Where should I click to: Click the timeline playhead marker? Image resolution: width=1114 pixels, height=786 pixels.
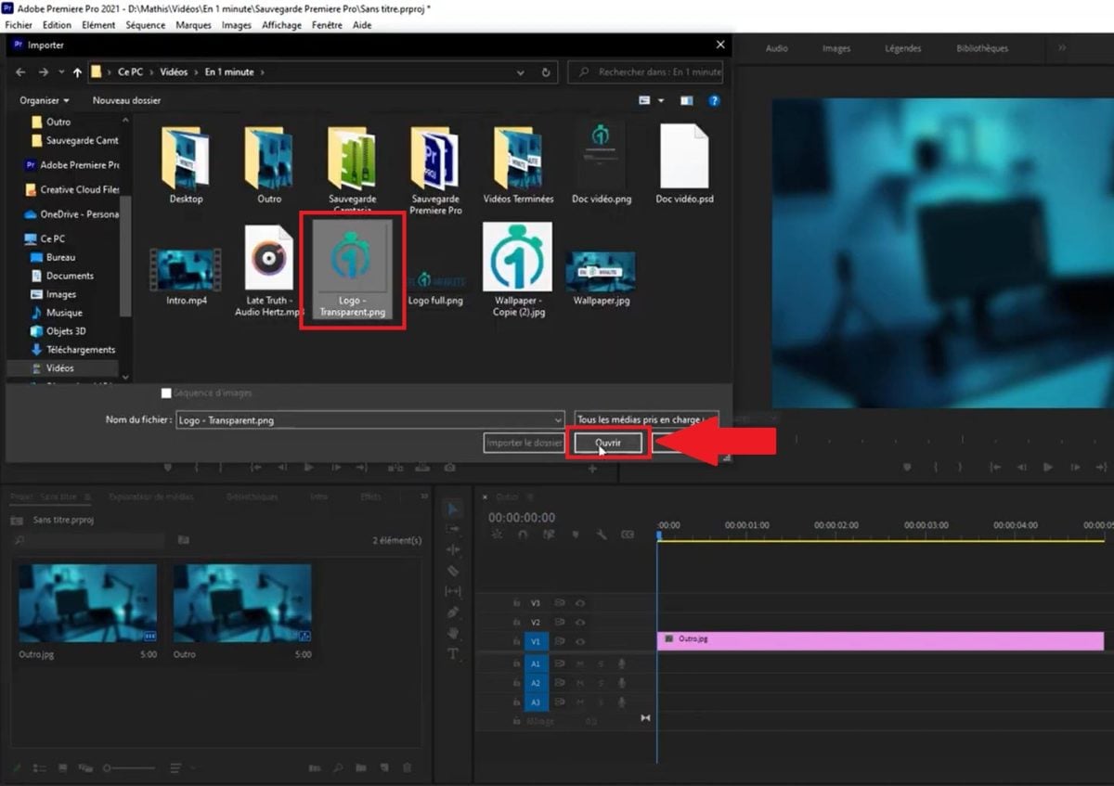pyautogui.click(x=660, y=535)
